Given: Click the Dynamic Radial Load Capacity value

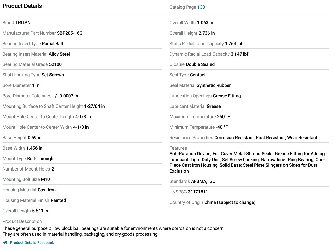Looking at the screenshot, I should (240, 54).
